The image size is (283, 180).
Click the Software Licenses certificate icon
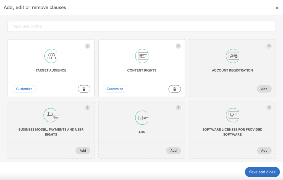[x=232, y=115]
